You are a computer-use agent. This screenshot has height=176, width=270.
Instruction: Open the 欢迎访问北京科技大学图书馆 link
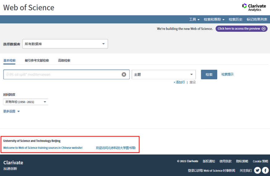(116, 148)
